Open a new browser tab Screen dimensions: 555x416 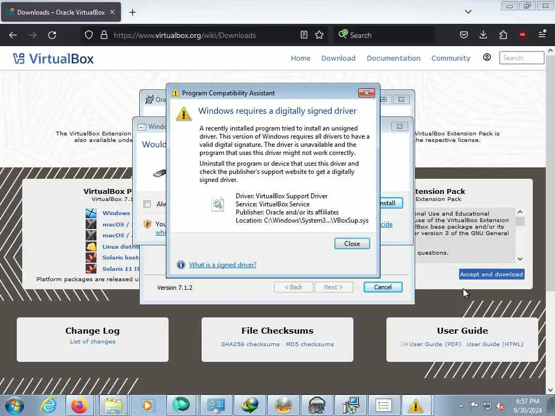[x=132, y=12]
